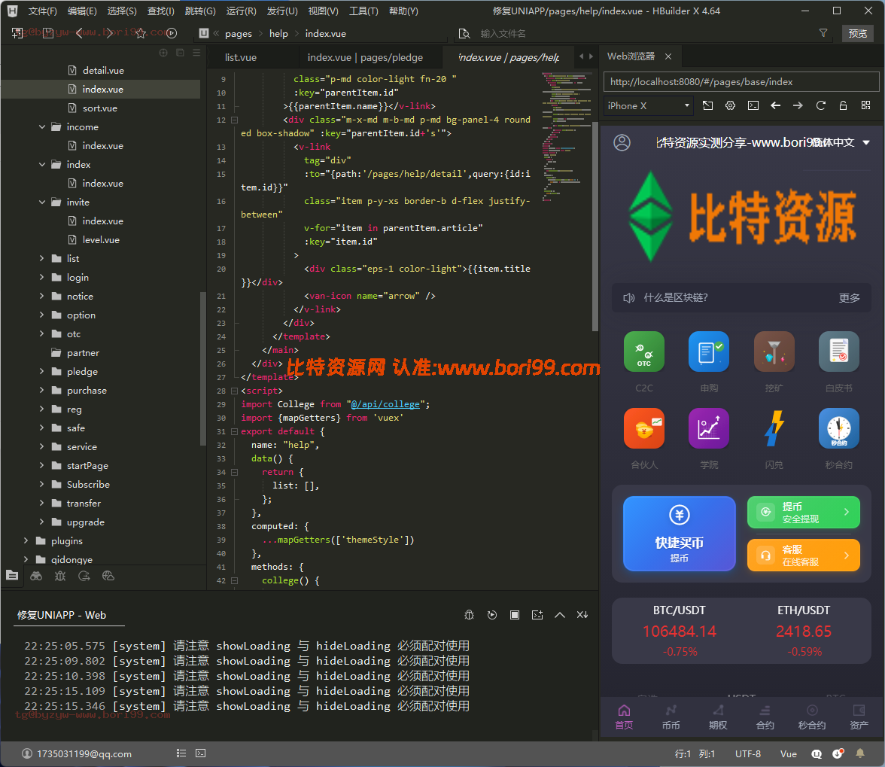This screenshot has height=767, width=885.
Task: Open the 闪兑 lightning app icon
Action: [x=774, y=428]
